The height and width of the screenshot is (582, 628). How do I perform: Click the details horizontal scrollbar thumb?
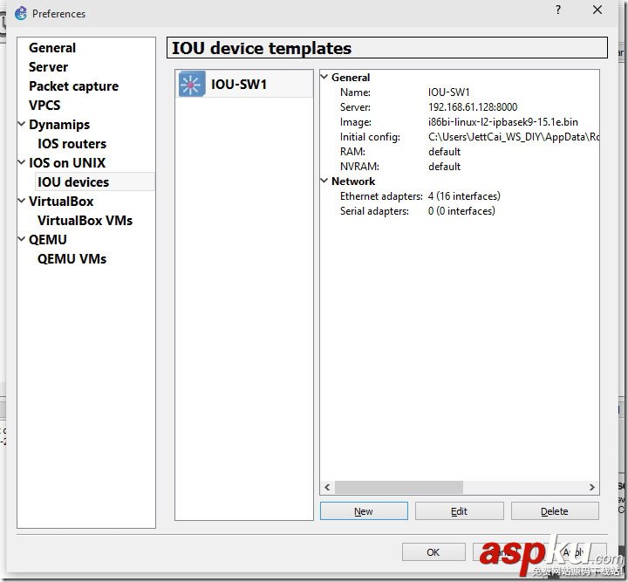pos(399,487)
